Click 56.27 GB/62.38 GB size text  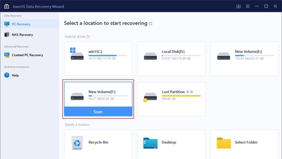101,99
